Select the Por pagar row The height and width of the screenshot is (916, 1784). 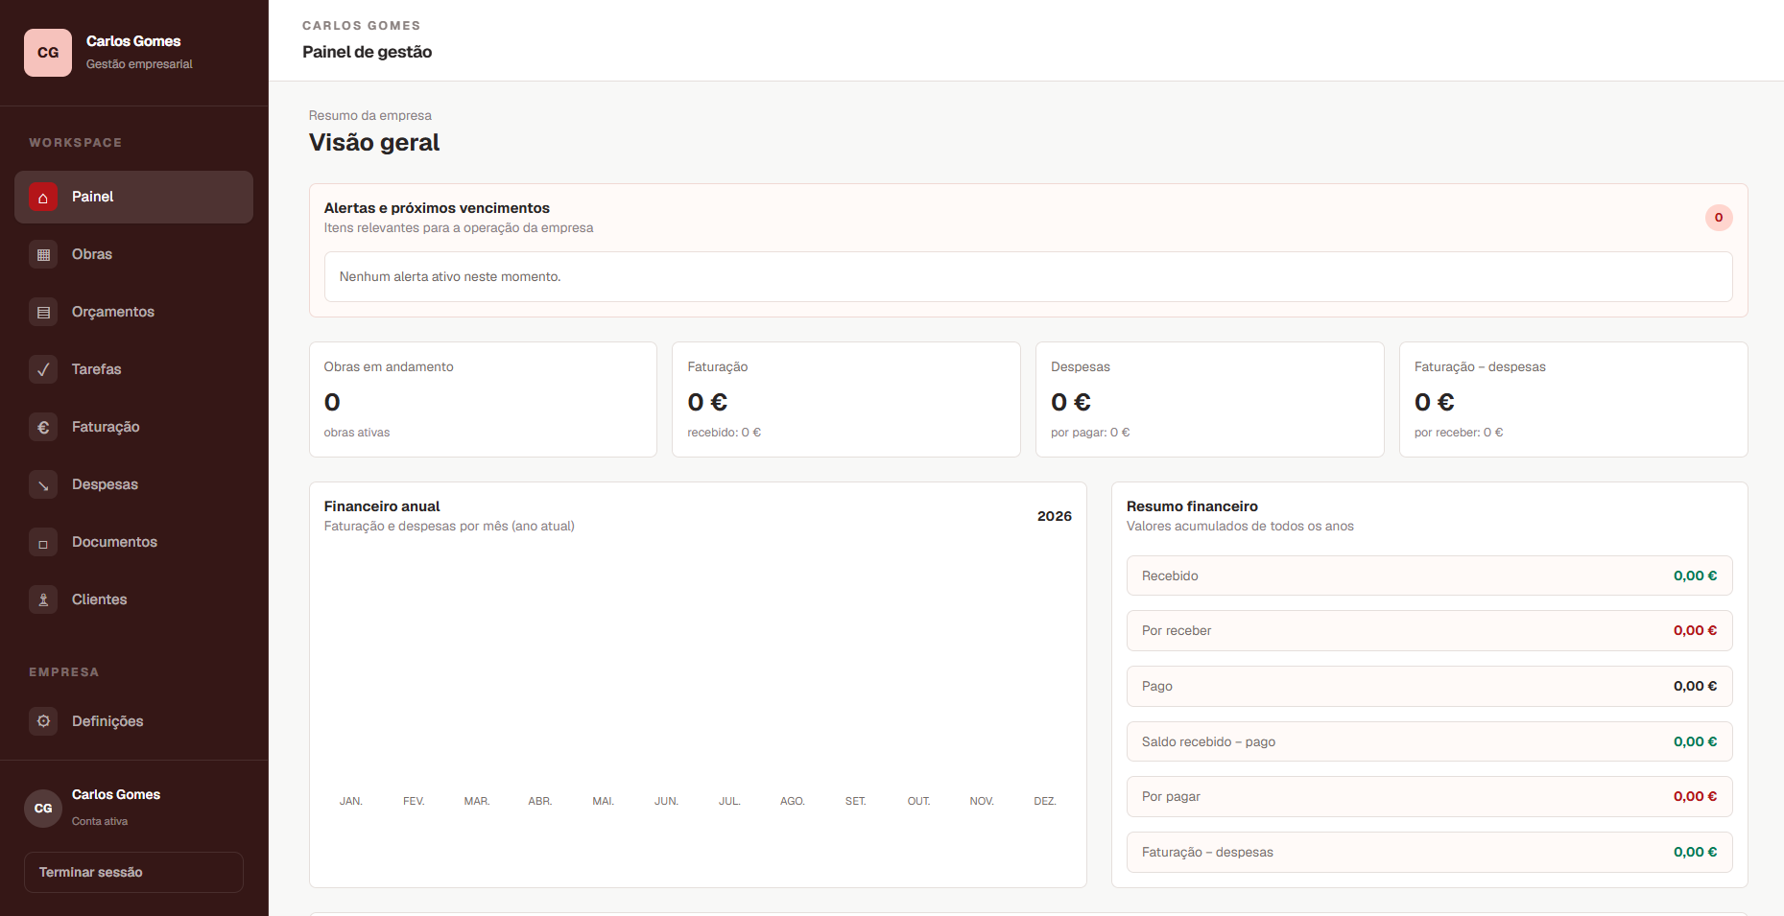[x=1430, y=796]
